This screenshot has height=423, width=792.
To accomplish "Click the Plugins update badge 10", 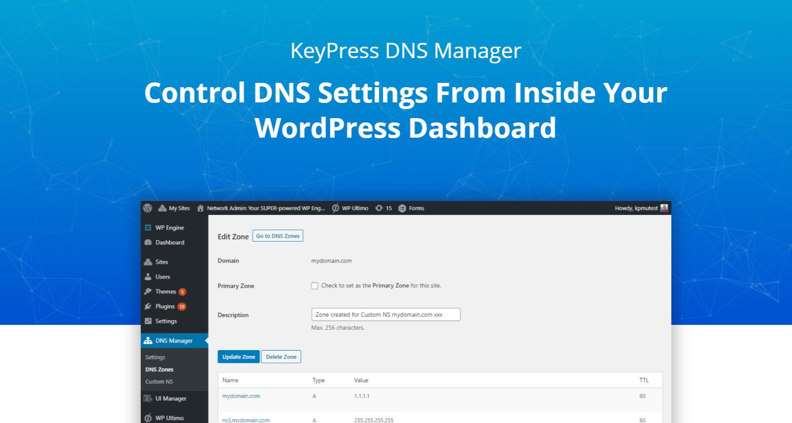I will point(181,307).
